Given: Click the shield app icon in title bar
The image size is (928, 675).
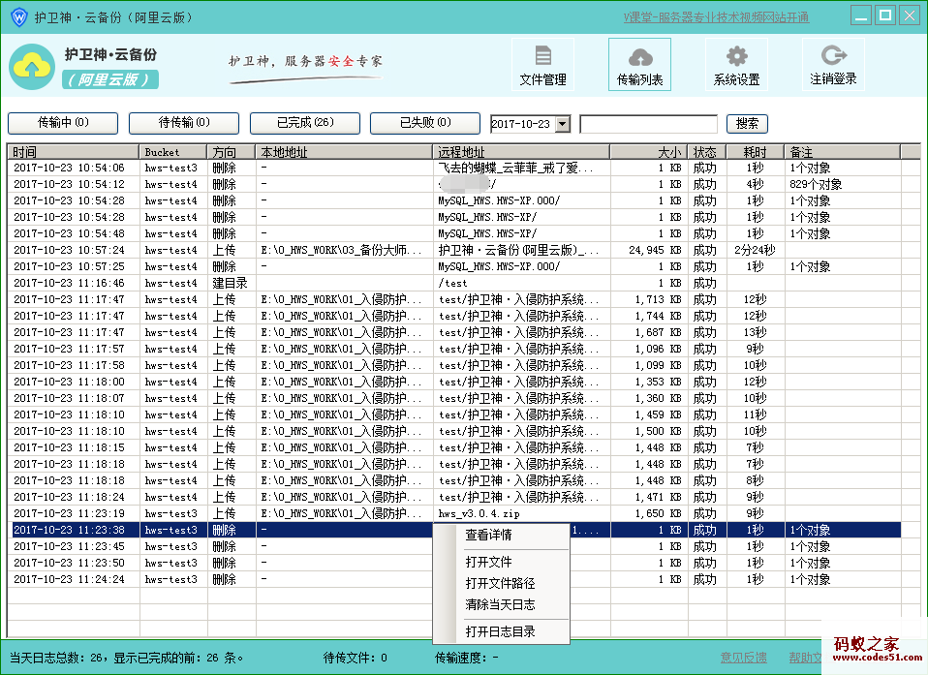Looking at the screenshot, I should point(17,16).
